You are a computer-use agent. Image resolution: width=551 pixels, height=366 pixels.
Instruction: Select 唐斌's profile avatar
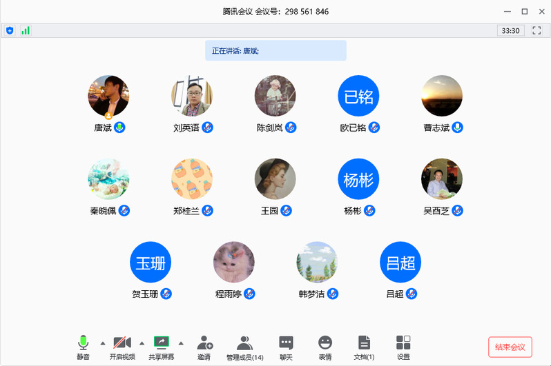click(x=108, y=96)
